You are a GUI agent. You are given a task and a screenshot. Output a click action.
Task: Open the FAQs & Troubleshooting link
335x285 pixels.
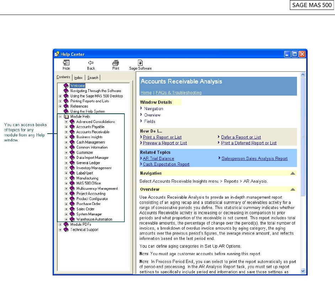(179, 93)
